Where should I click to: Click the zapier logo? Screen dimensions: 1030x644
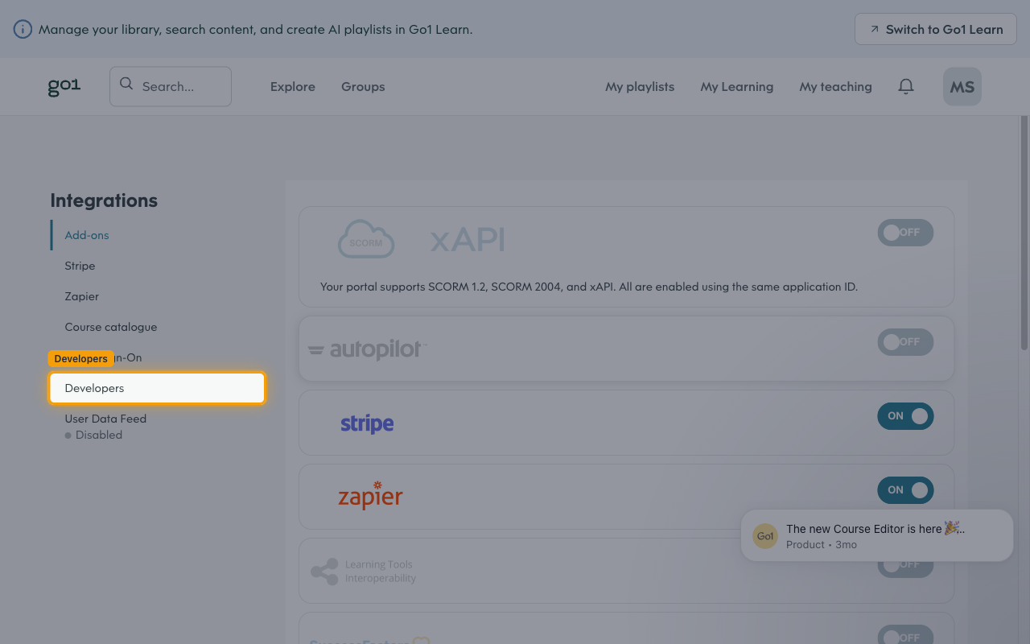370,496
